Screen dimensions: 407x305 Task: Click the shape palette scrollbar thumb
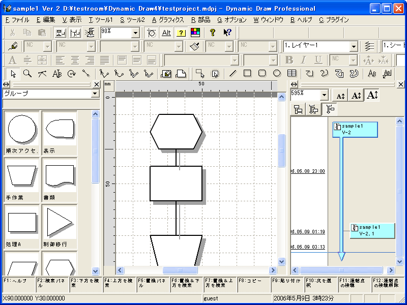[96, 151]
